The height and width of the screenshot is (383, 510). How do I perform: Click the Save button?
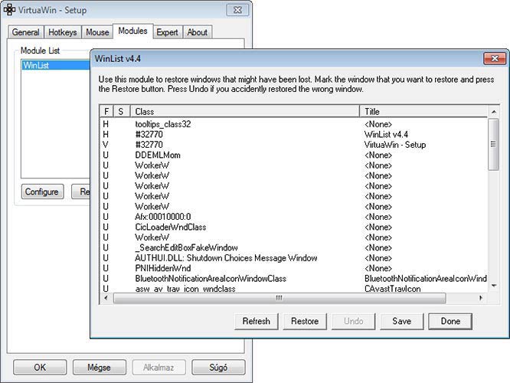[402, 321]
